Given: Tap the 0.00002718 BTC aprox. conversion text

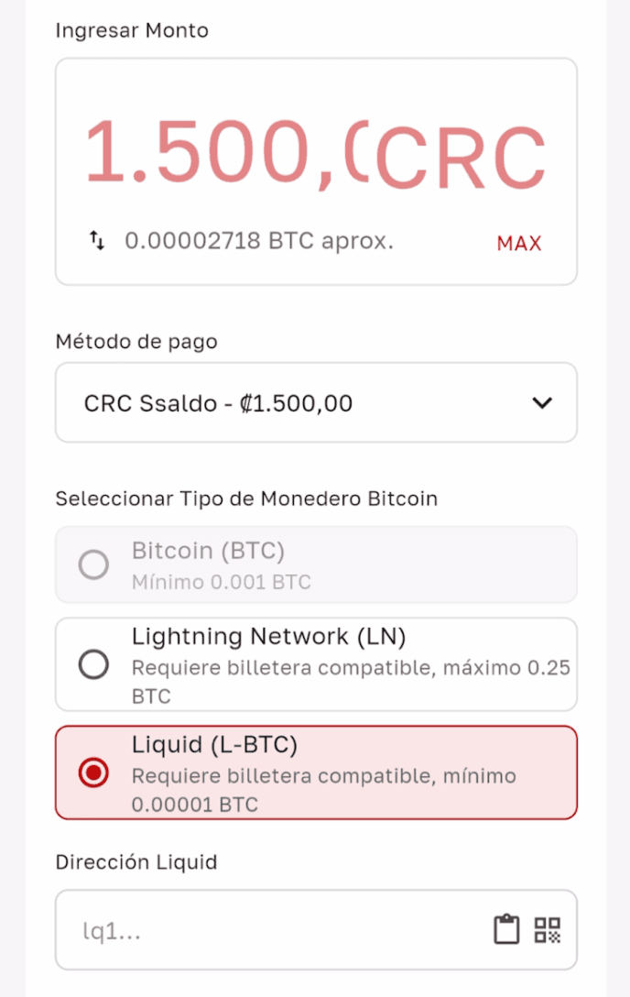Looking at the screenshot, I should (259, 242).
